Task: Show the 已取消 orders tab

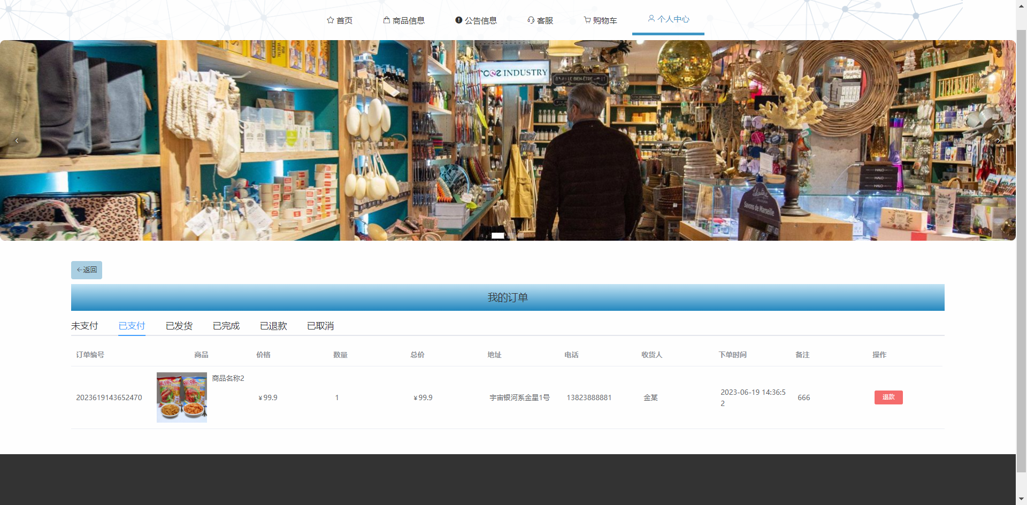Action: click(320, 326)
